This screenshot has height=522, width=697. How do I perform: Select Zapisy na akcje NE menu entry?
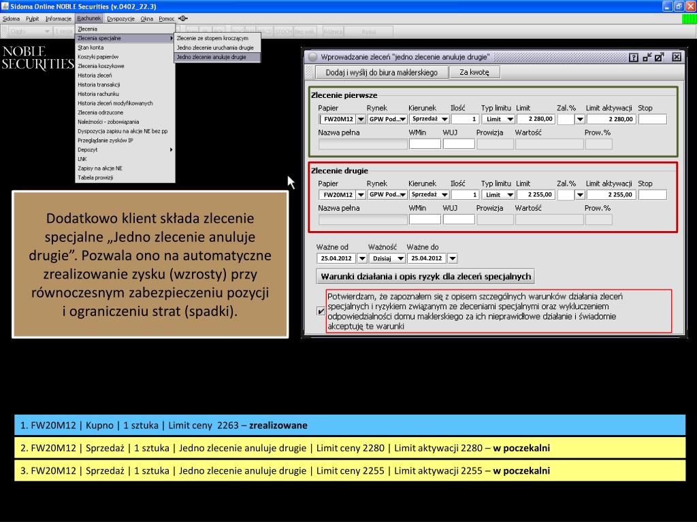coord(125,169)
